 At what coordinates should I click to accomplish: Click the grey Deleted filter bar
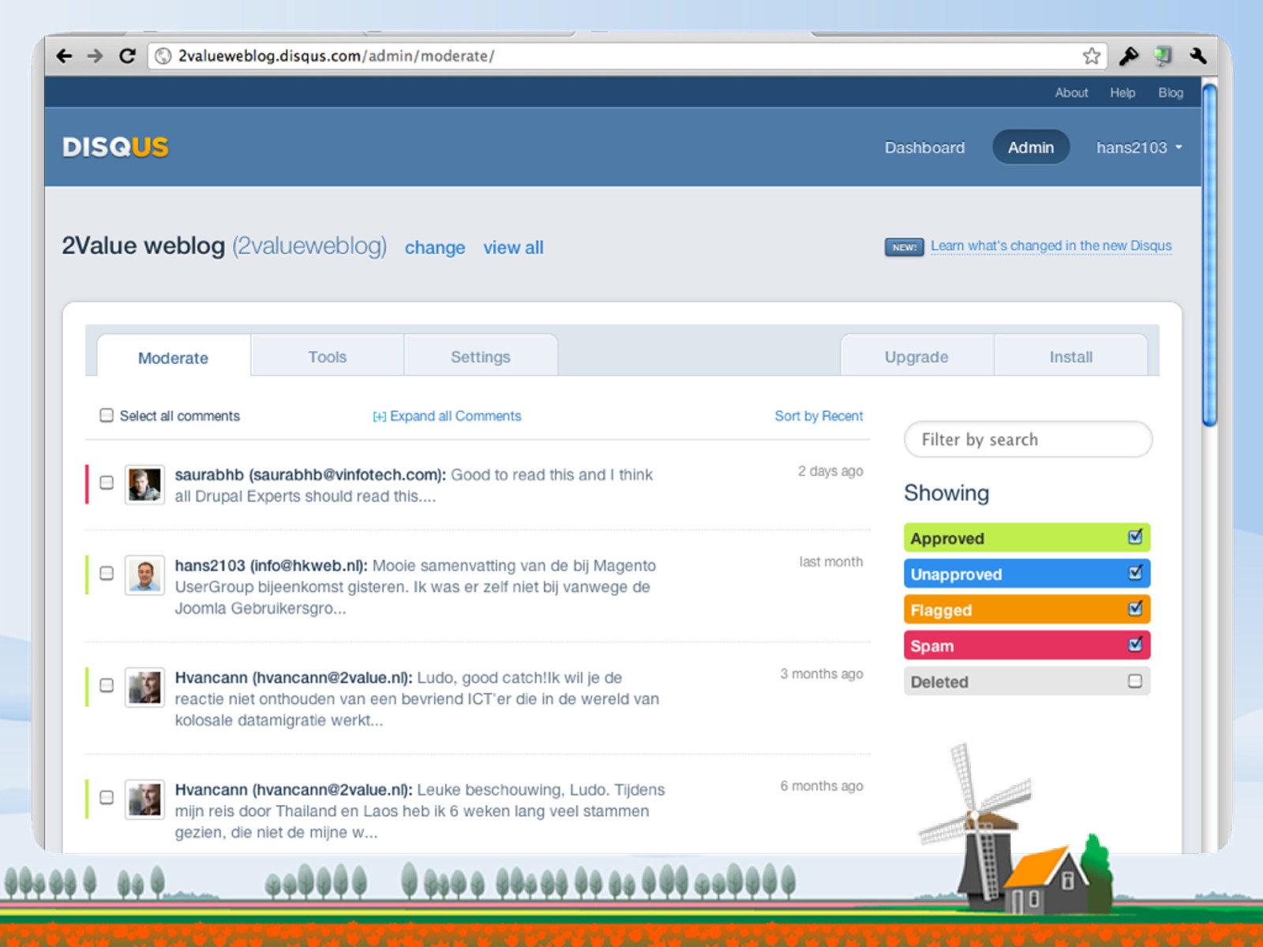1027,681
